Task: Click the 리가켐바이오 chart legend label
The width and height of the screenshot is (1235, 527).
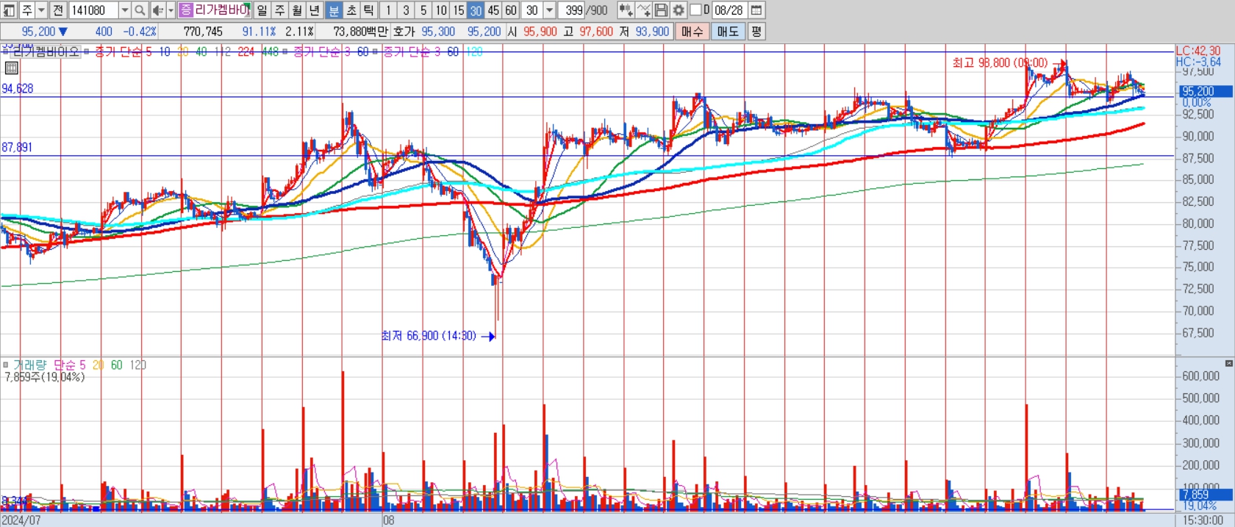Action: coord(46,51)
